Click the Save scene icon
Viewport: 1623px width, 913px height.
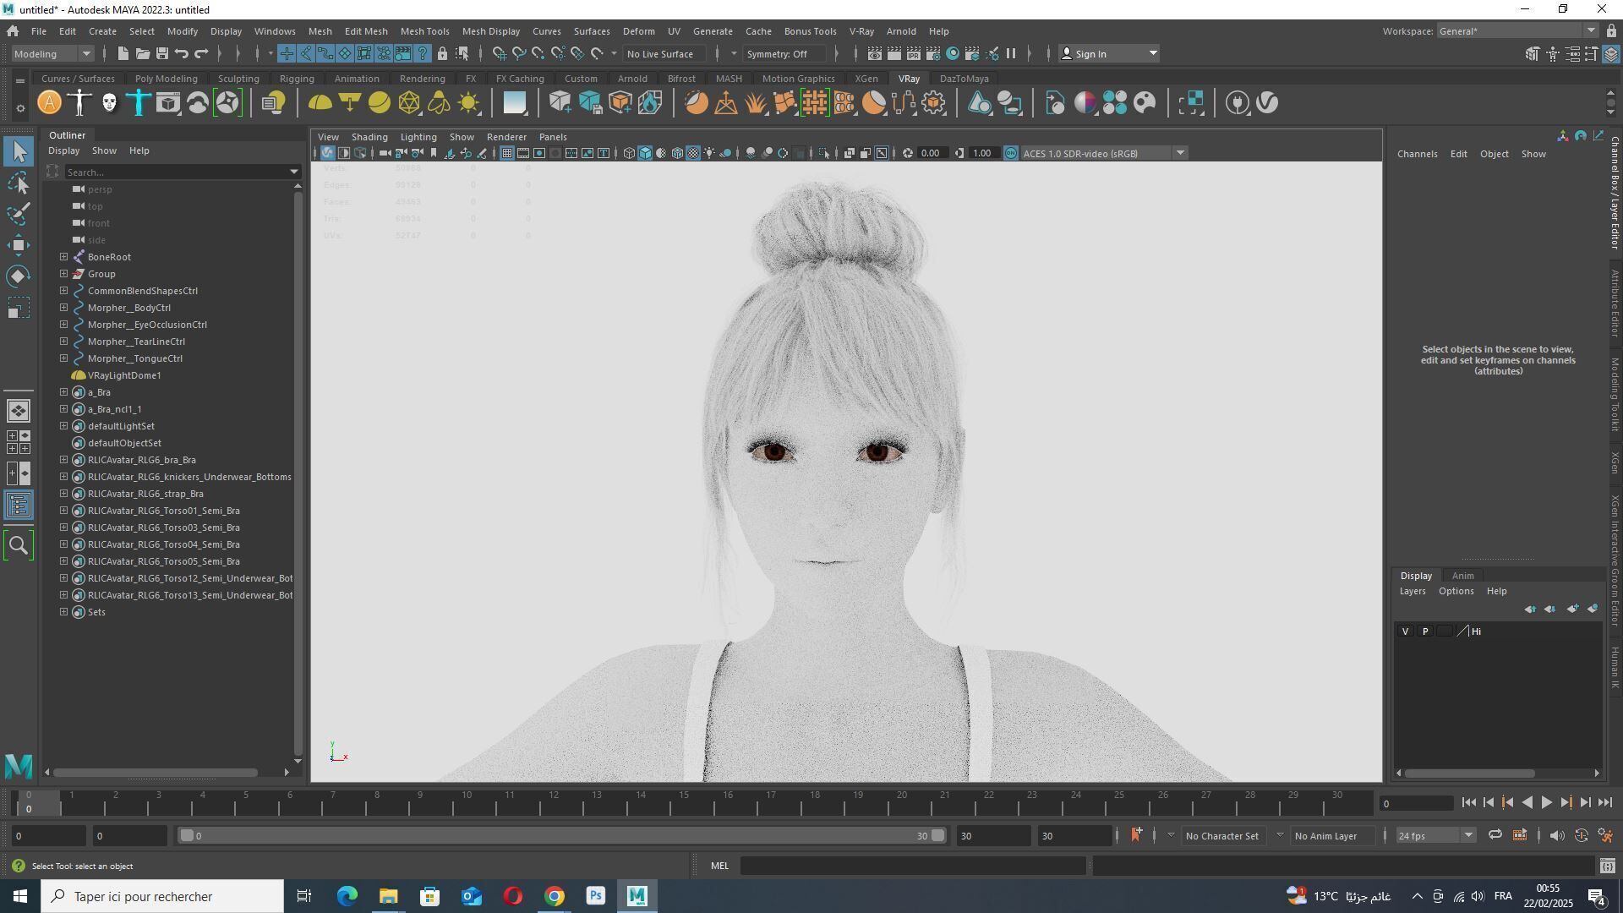162,53
